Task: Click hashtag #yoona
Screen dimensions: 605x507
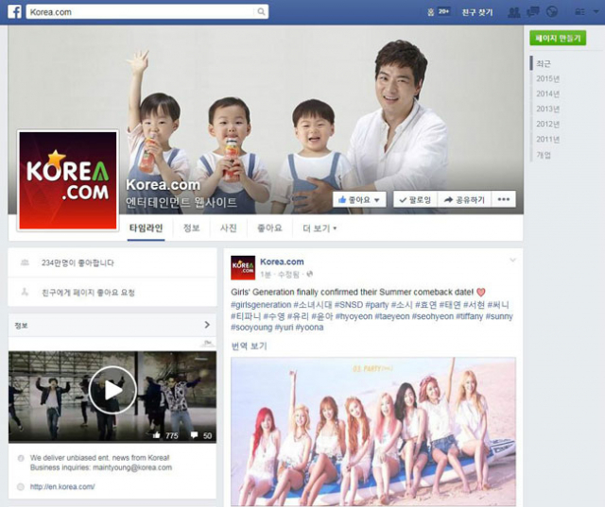Action: [309, 328]
